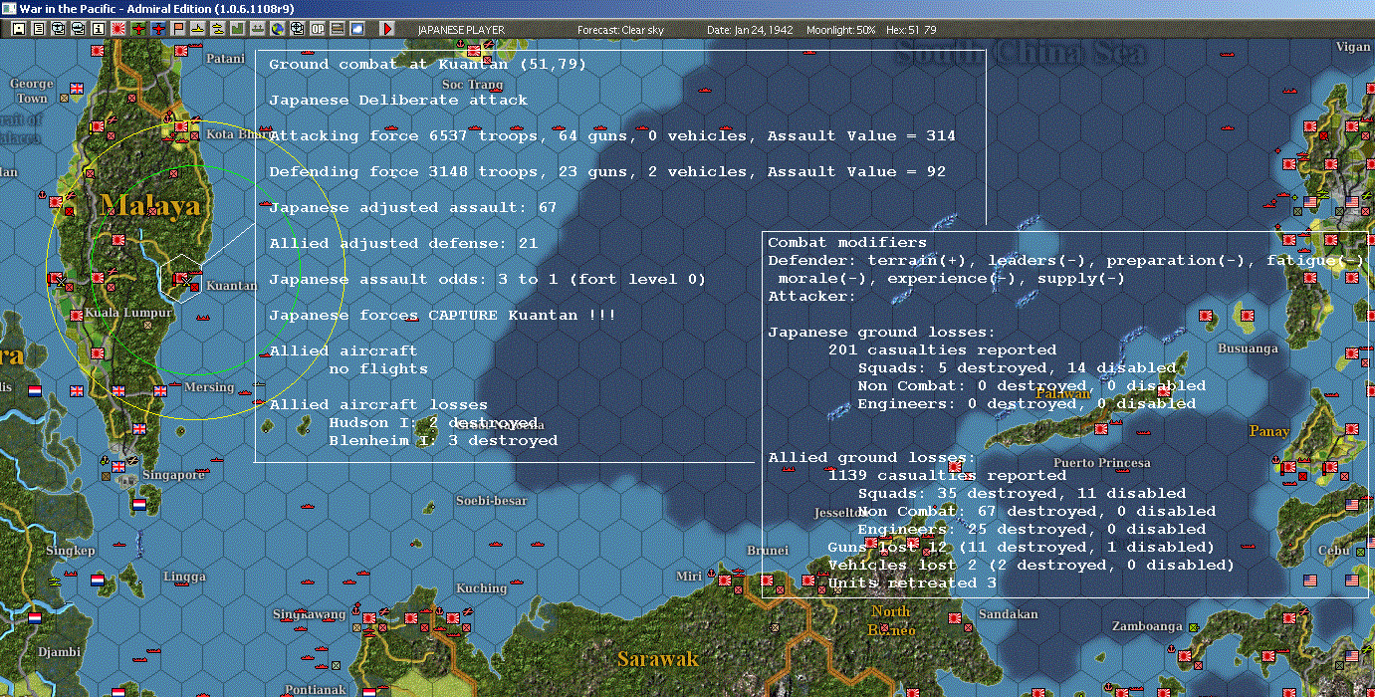
Task: Click the Djambi map label
Action: [58, 652]
